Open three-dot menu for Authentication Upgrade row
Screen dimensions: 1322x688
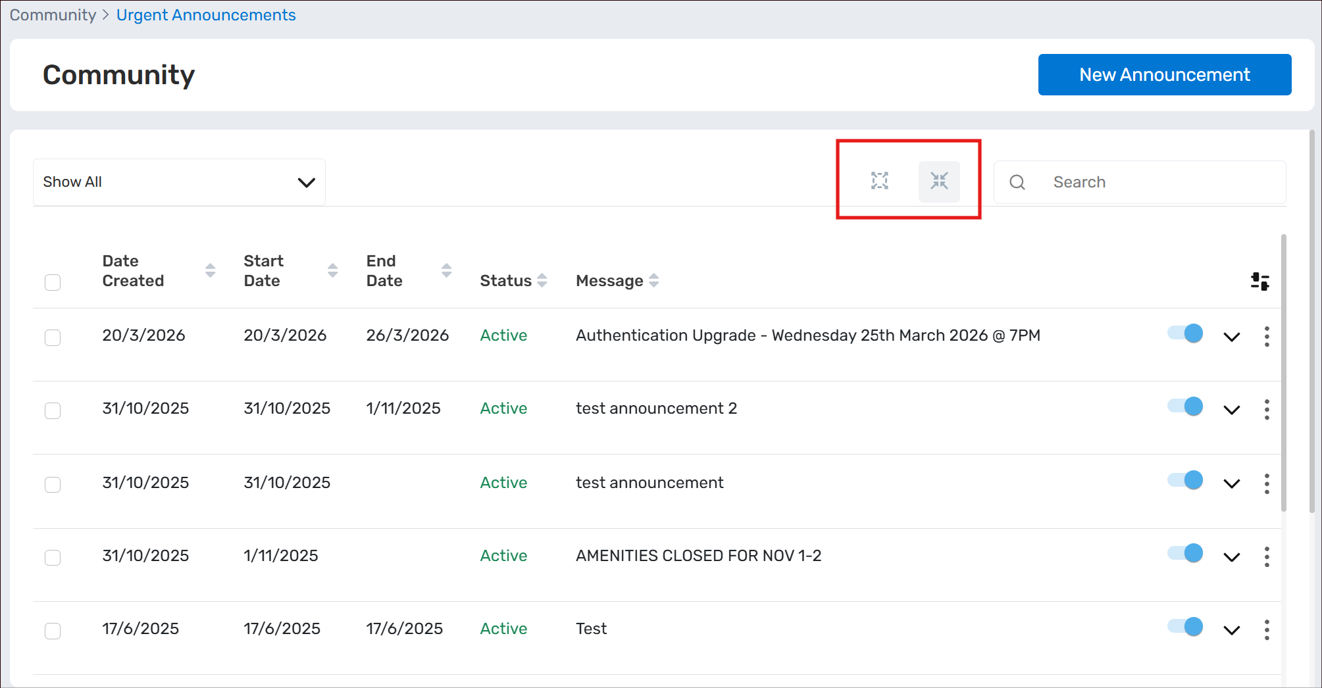pos(1267,336)
